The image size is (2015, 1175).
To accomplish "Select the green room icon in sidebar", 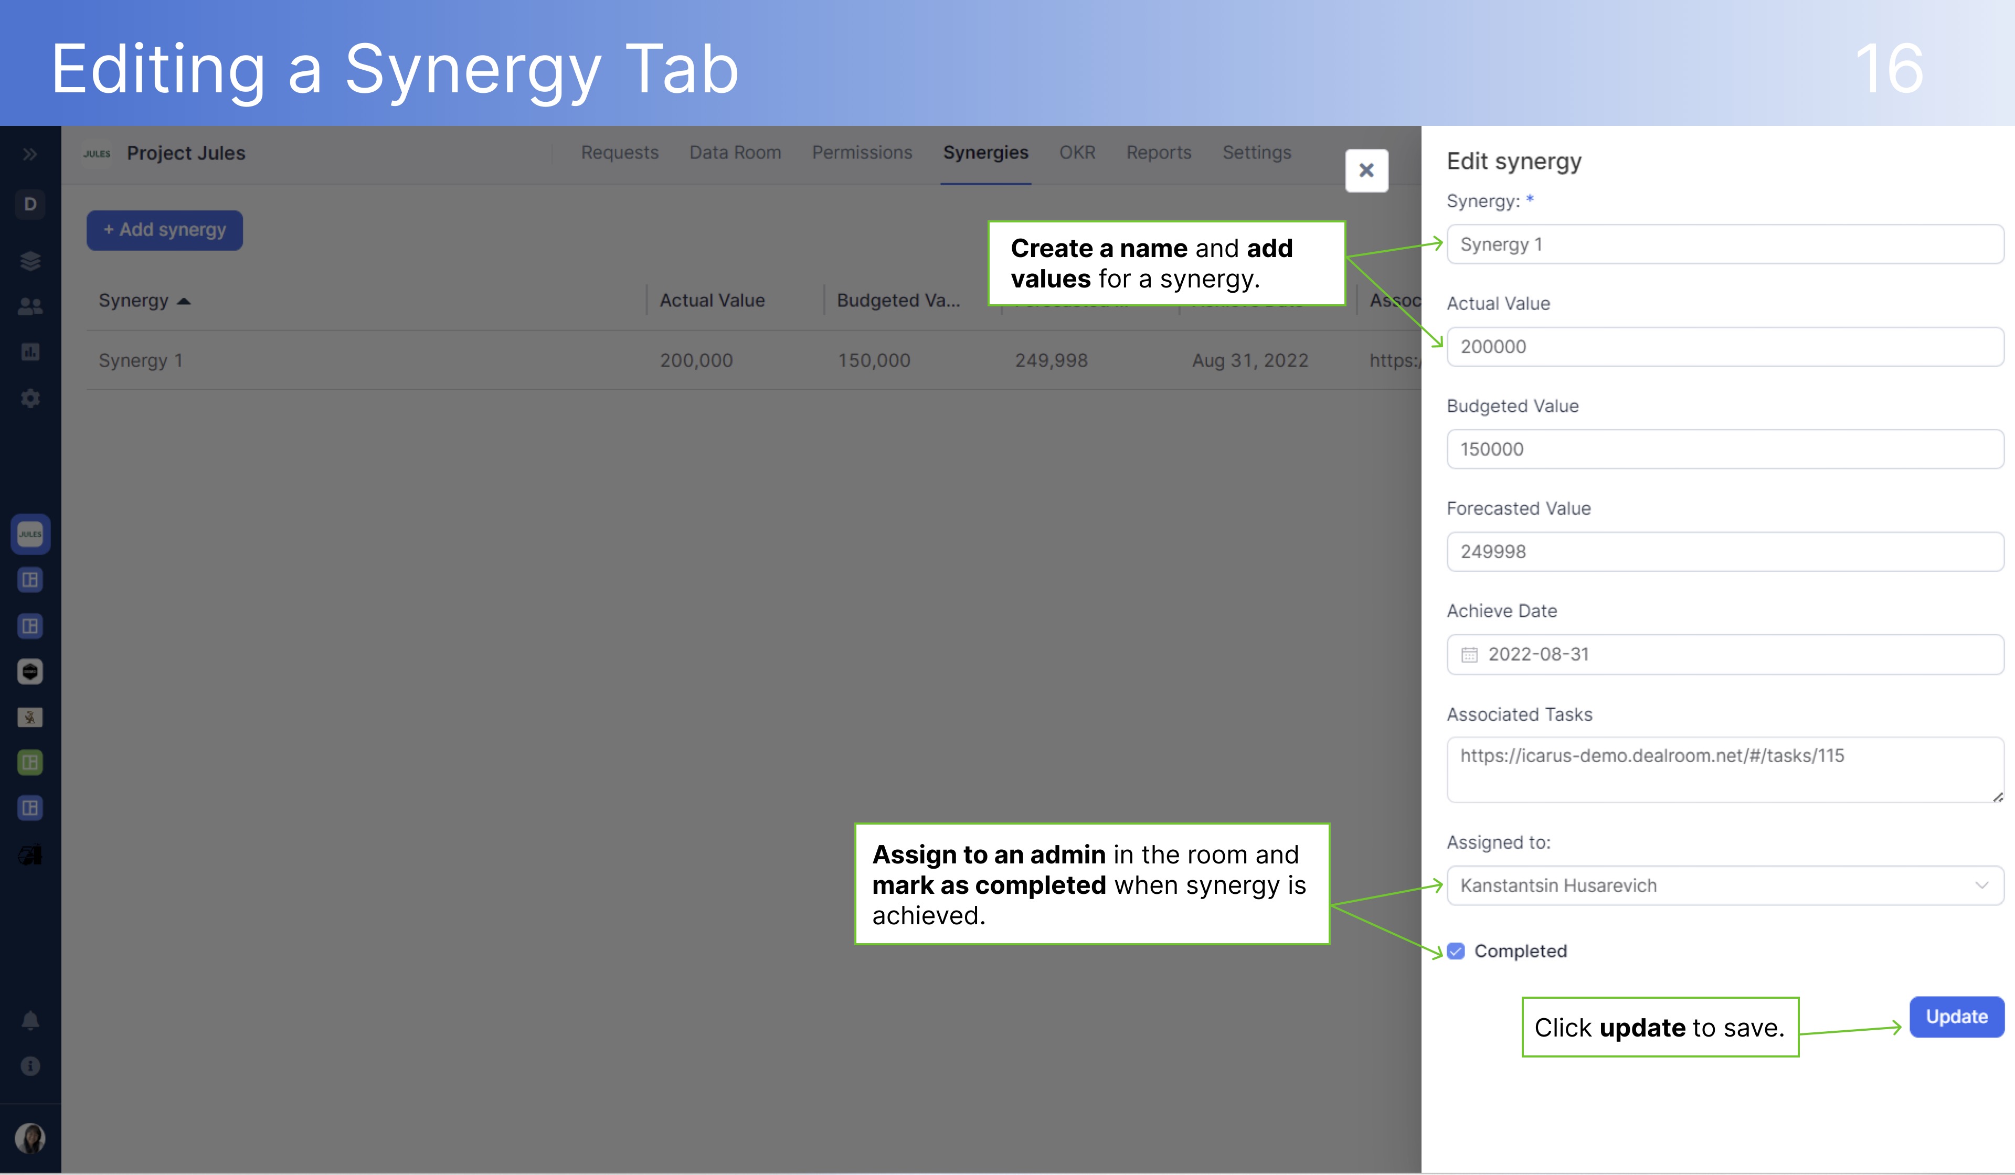I will [x=29, y=763].
